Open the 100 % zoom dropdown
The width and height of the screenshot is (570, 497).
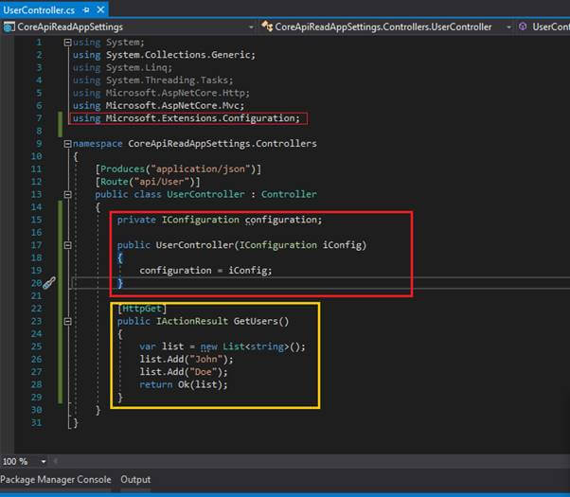[44, 462]
